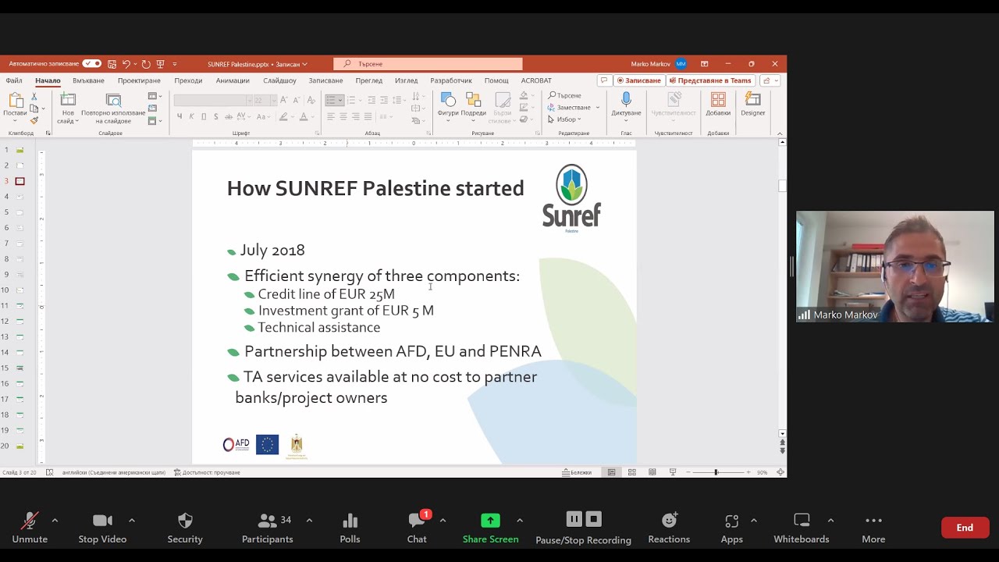The height and width of the screenshot is (562, 999).
Task: Click the Arrange (Подреди) icon
Action: 473,99
